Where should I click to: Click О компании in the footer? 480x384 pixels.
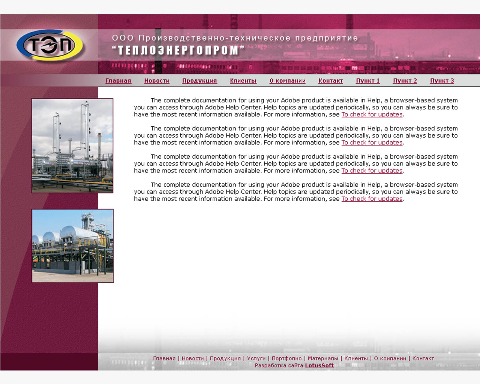point(390,358)
